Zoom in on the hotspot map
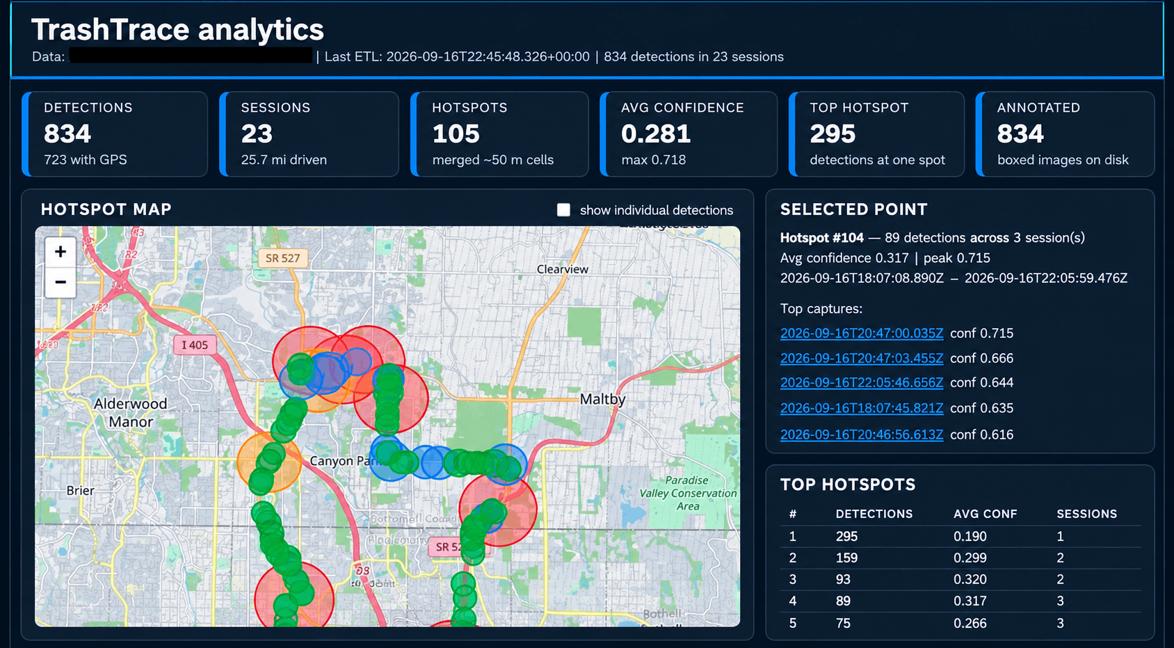The height and width of the screenshot is (648, 1174). click(x=61, y=252)
